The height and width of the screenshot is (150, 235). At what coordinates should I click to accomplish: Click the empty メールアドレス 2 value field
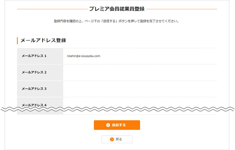pyautogui.click(x=140, y=72)
